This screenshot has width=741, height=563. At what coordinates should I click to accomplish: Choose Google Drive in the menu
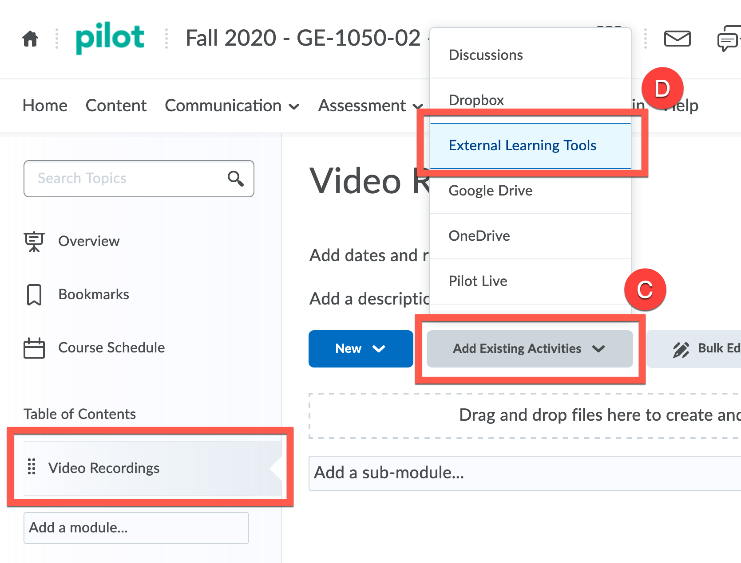pyautogui.click(x=490, y=191)
